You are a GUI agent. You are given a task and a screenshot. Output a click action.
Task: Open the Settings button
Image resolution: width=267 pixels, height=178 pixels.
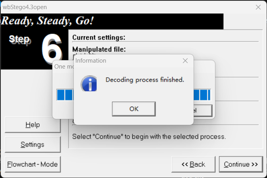(x=33, y=145)
